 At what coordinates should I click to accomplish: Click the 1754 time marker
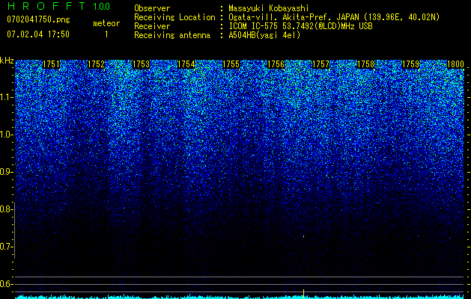[186, 64]
